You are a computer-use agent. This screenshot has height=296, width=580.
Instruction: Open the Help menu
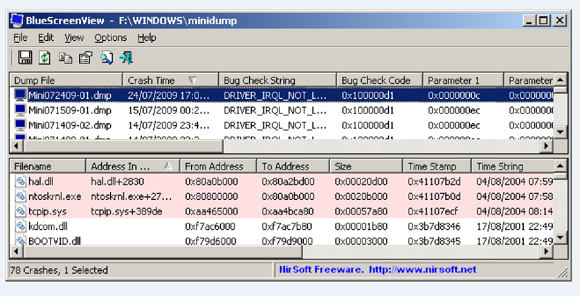click(x=147, y=37)
